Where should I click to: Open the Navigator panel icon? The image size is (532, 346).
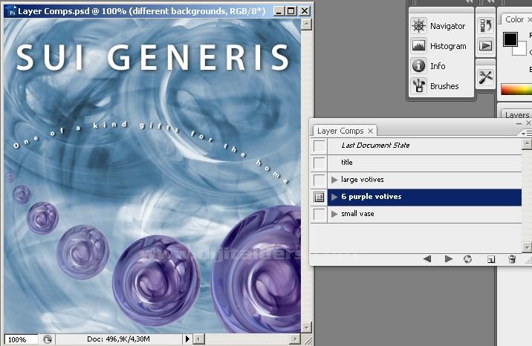pos(418,26)
